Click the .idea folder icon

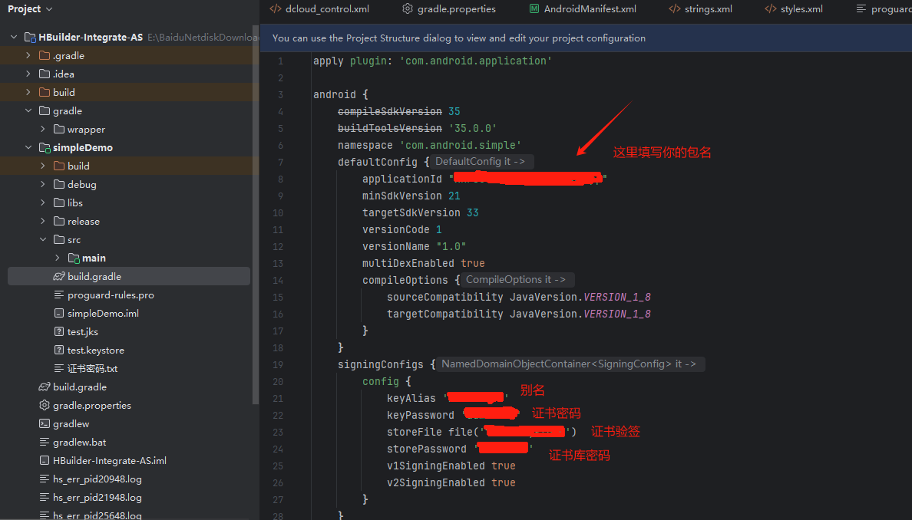(45, 74)
